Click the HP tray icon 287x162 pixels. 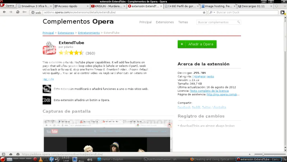(52, 159)
